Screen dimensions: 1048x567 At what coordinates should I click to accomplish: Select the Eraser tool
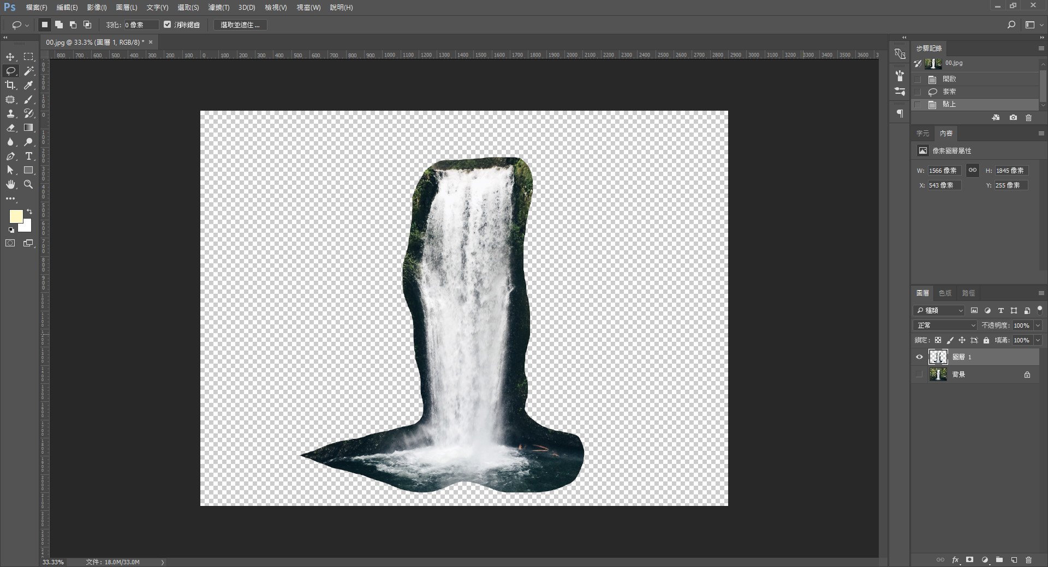[10, 128]
